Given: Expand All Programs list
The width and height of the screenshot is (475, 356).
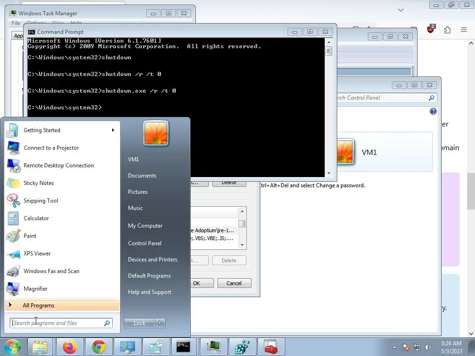Looking at the screenshot, I should [x=62, y=305].
